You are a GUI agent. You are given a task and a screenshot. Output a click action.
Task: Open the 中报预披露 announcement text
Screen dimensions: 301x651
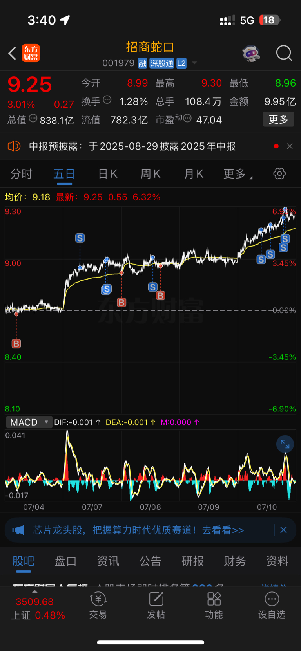tap(132, 146)
